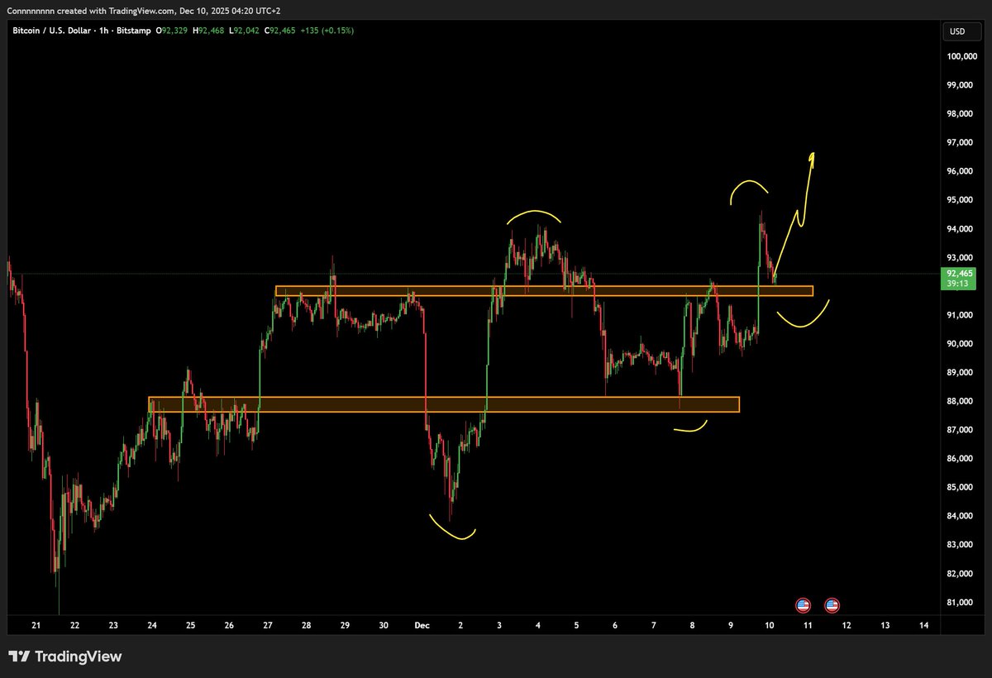This screenshot has width=992, height=678.
Task: Click the 85,000 price axis label
Action: 961,487
